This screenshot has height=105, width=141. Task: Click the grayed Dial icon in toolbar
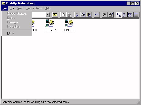tap(69, 15)
